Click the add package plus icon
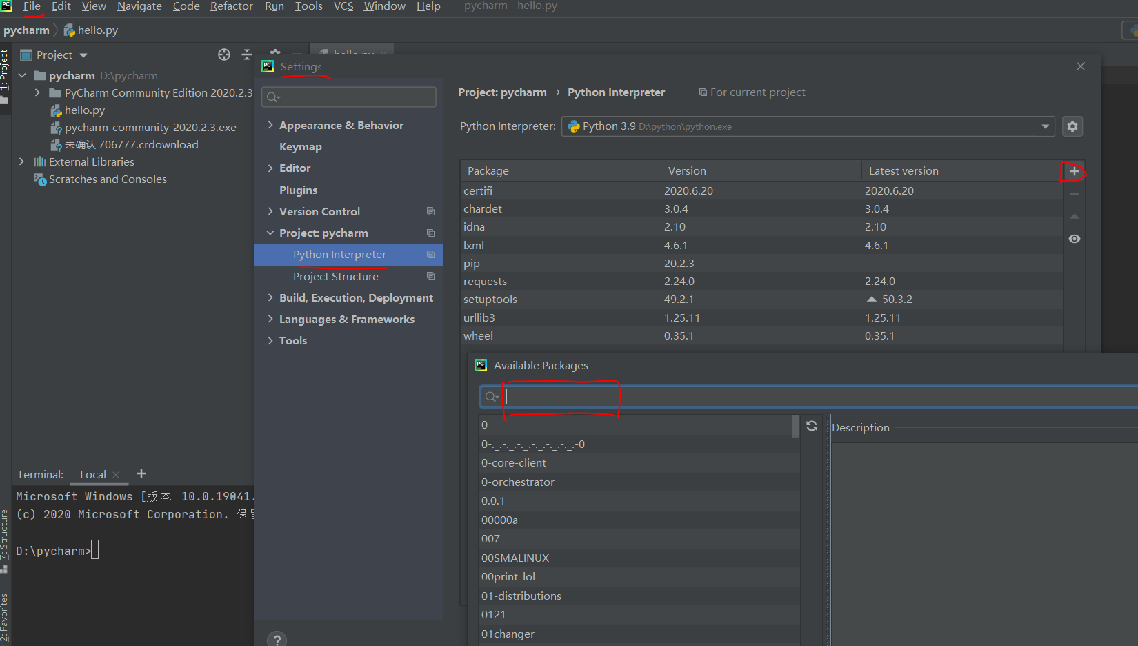This screenshot has width=1138, height=646. 1074,171
